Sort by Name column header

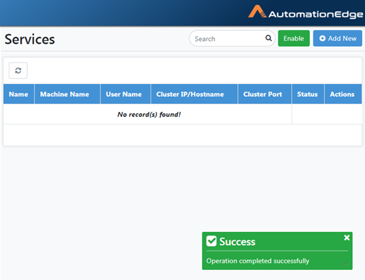19,94
